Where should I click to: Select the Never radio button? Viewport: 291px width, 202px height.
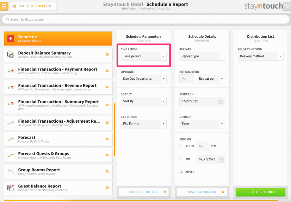[182, 172]
